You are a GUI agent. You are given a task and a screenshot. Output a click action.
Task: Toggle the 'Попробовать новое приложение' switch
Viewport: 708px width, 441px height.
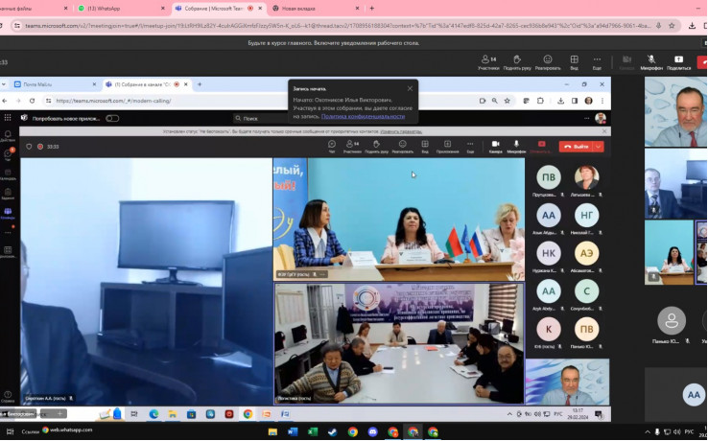pos(112,118)
